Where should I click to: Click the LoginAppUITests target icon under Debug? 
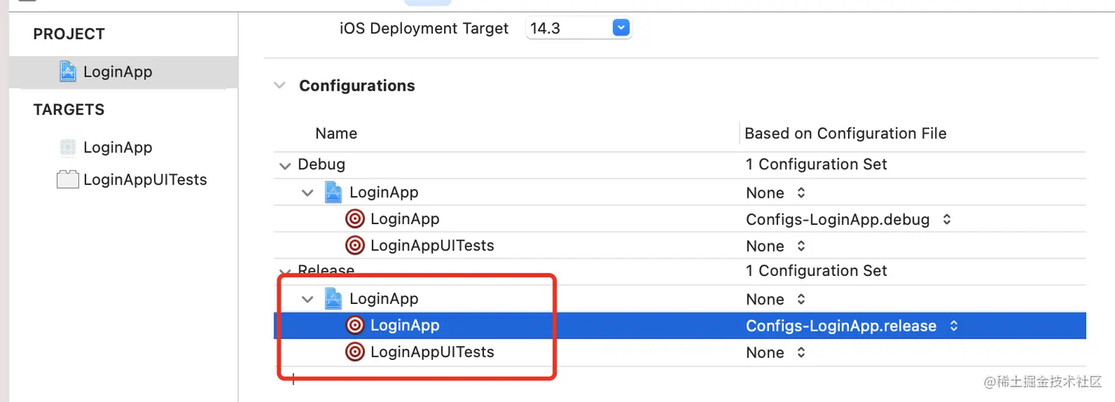coord(355,246)
